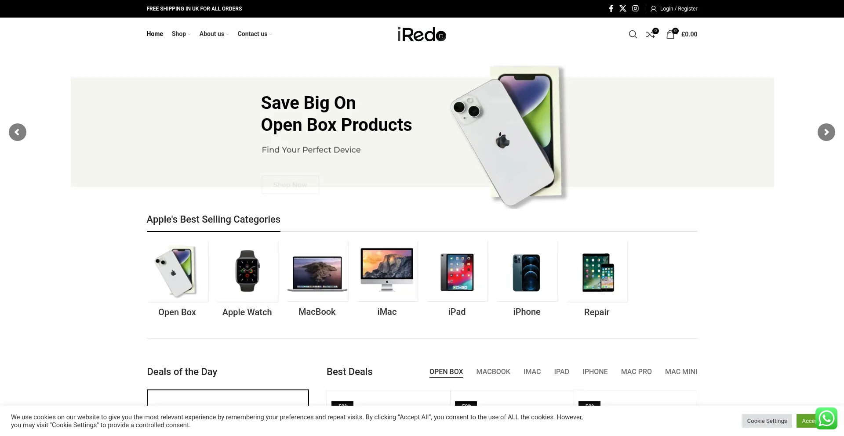Open the Facebook social link
This screenshot has height=436, width=844.
tap(611, 8)
